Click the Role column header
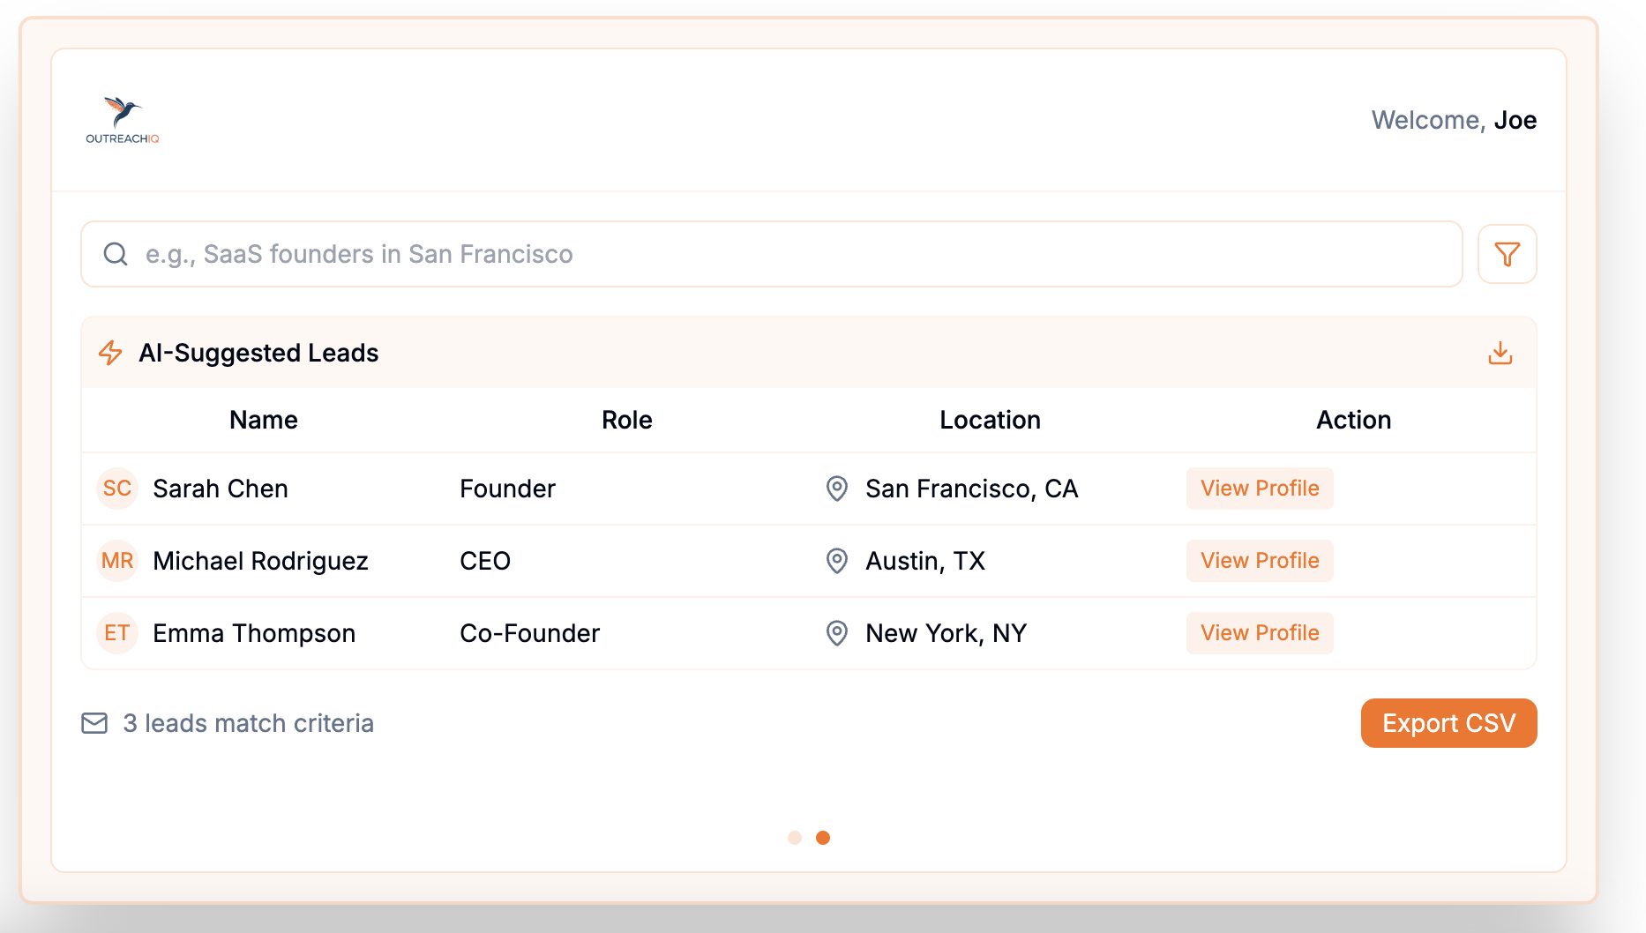 tap(626, 420)
